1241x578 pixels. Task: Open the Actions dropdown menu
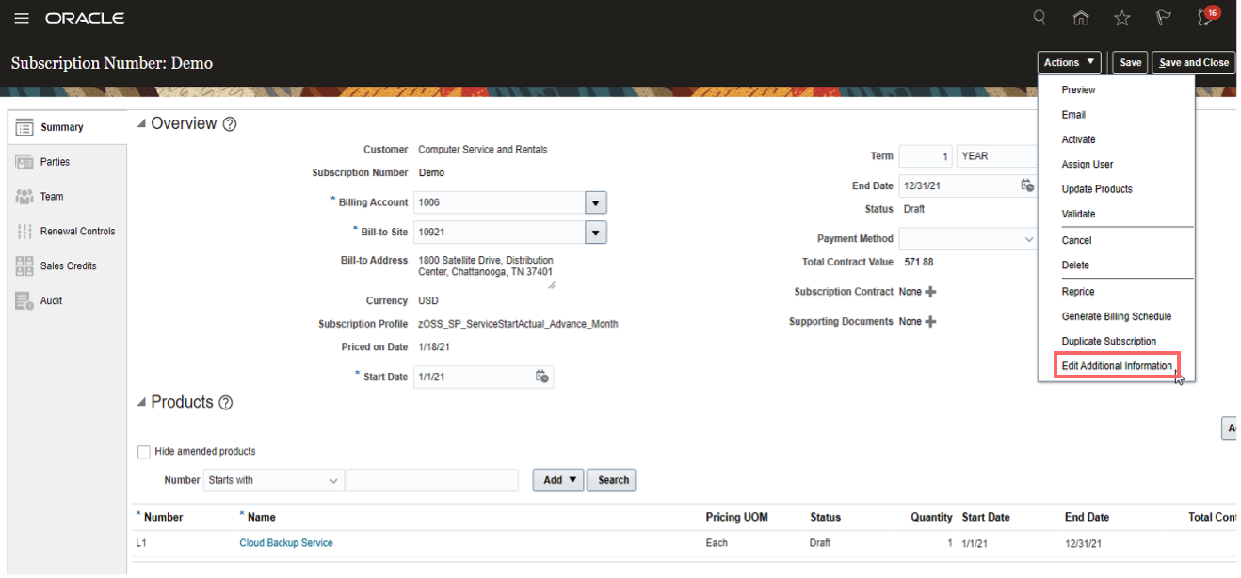point(1070,63)
